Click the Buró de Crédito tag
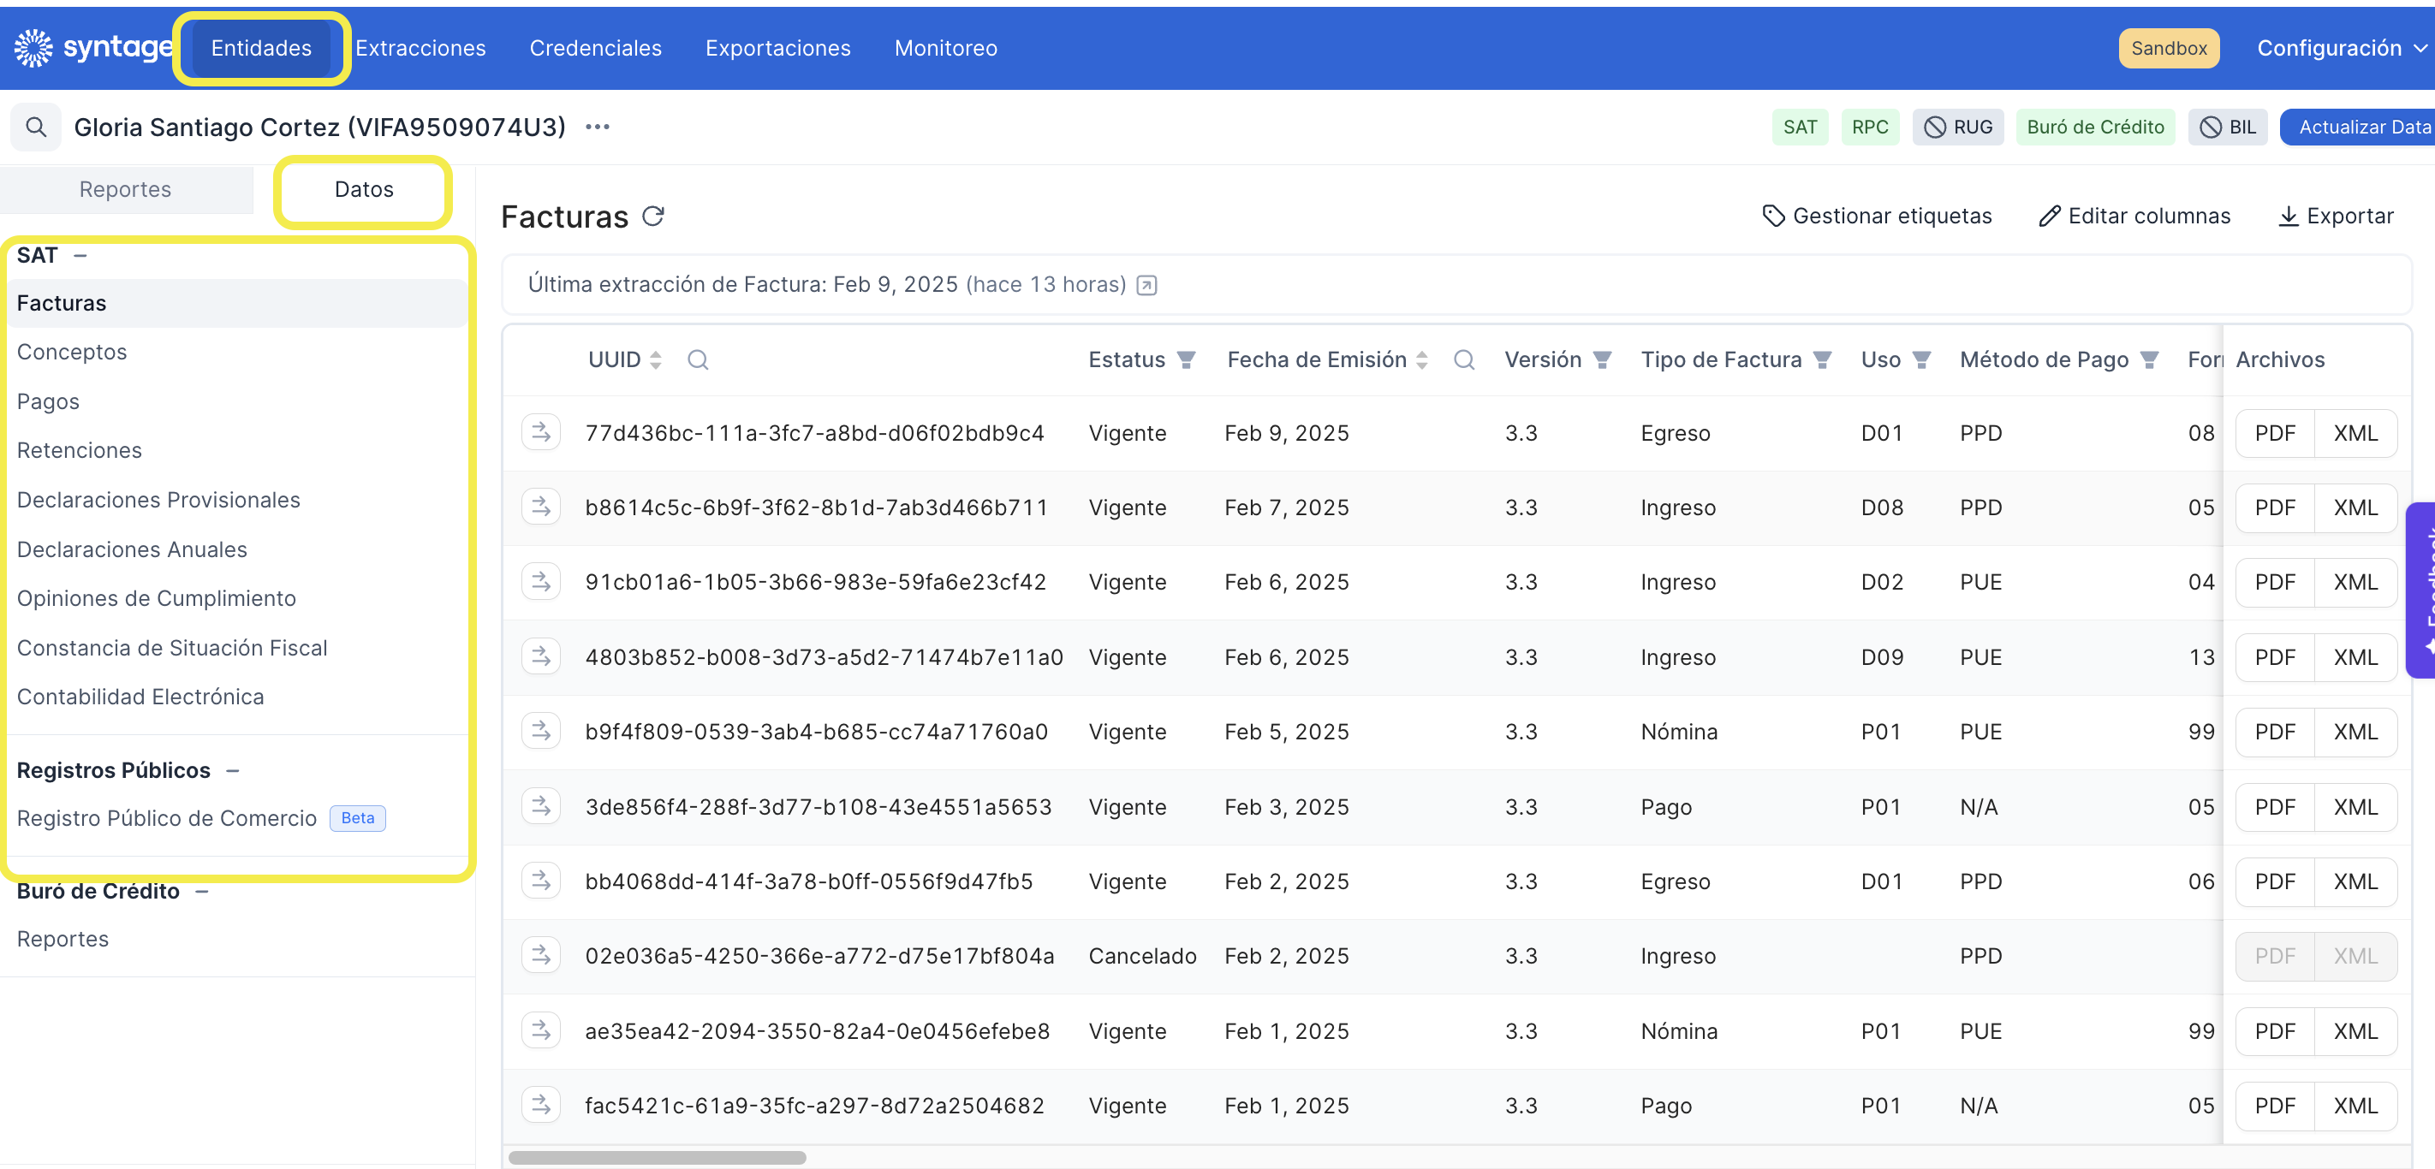Viewport: 2435px width, 1169px height. [2095, 127]
